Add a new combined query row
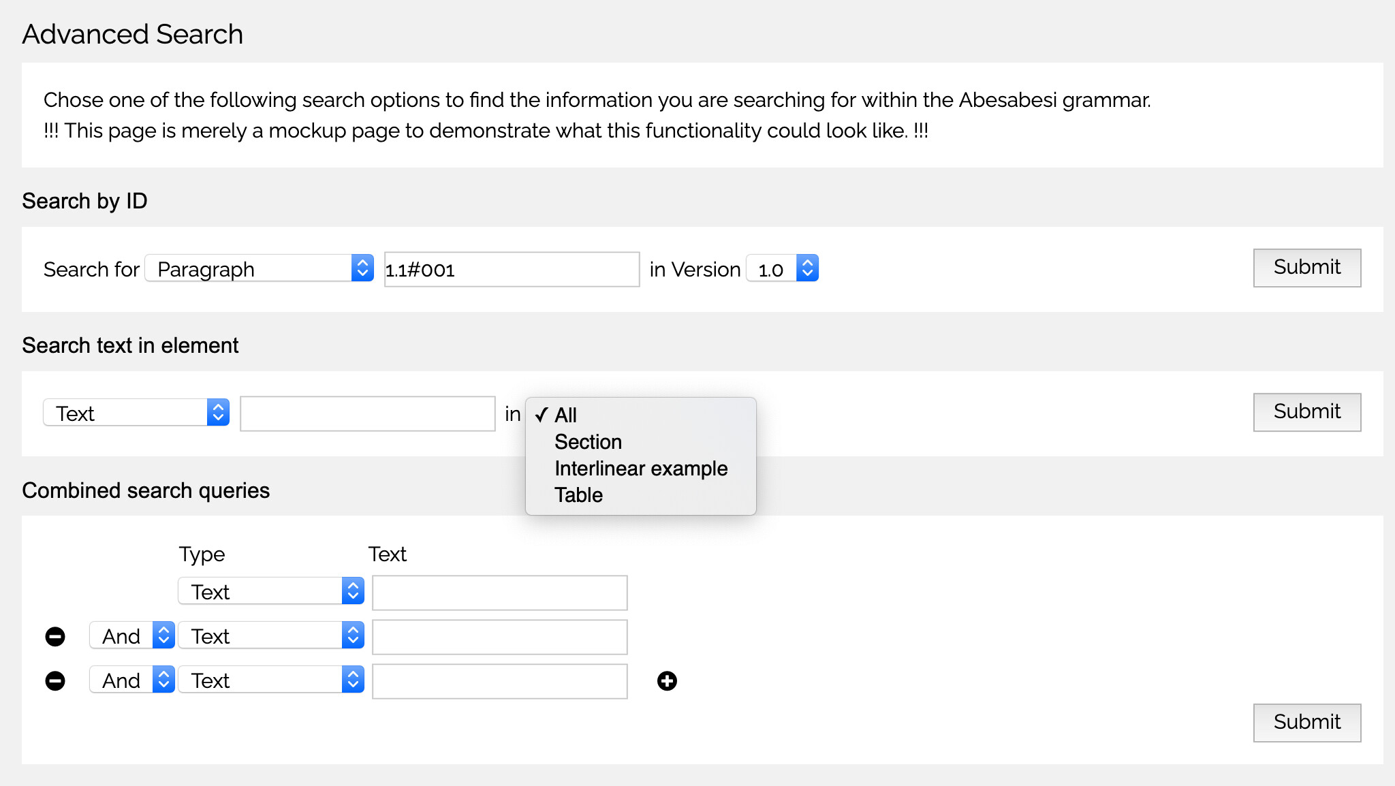This screenshot has height=786, width=1395. click(667, 680)
